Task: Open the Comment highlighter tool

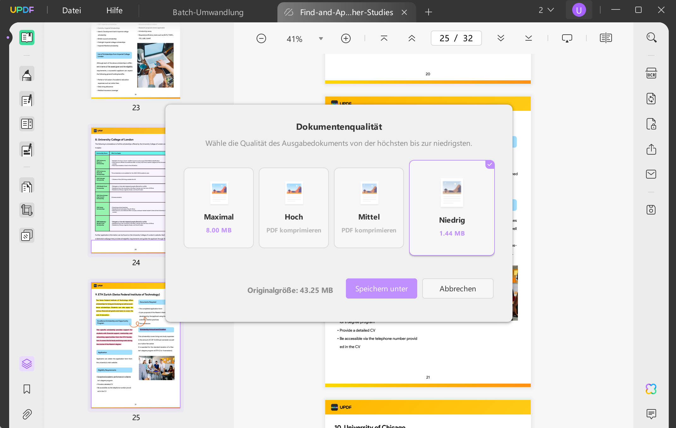Action: pyautogui.click(x=27, y=74)
